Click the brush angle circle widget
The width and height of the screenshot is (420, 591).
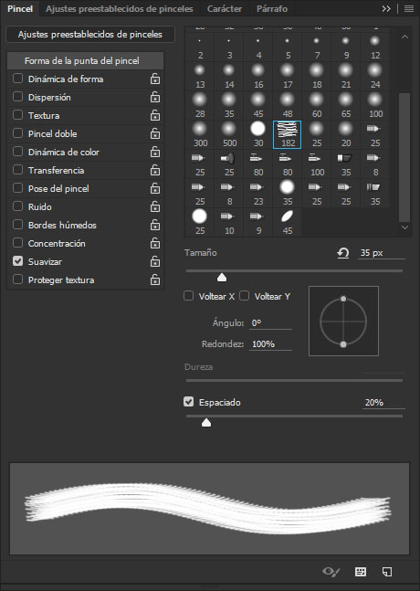(x=343, y=322)
